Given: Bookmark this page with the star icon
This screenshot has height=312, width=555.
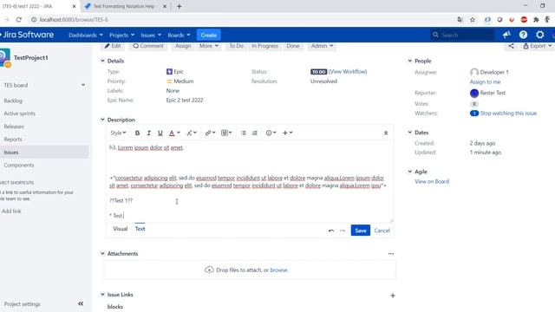Looking at the screenshot, I should [473, 20].
